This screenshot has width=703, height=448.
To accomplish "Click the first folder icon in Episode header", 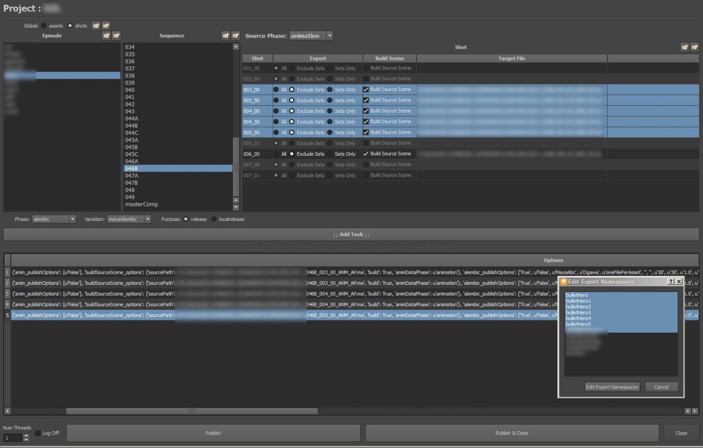I will coord(106,36).
